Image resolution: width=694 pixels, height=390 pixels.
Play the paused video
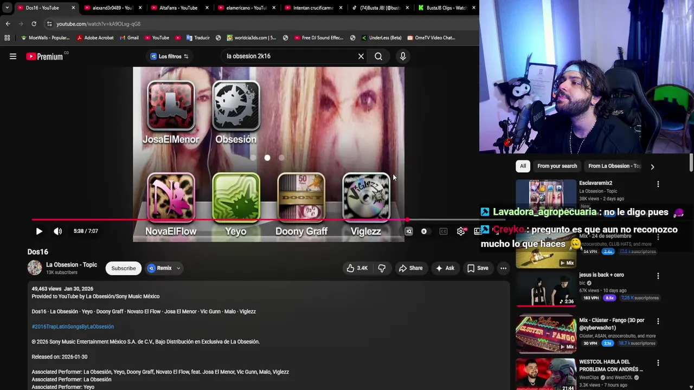(39, 231)
